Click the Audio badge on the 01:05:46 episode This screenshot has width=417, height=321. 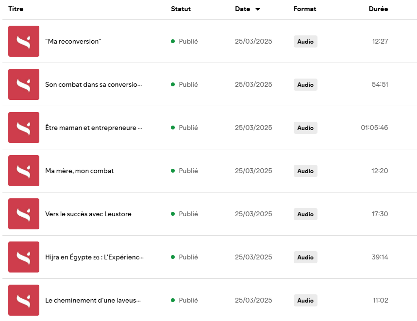click(x=305, y=128)
